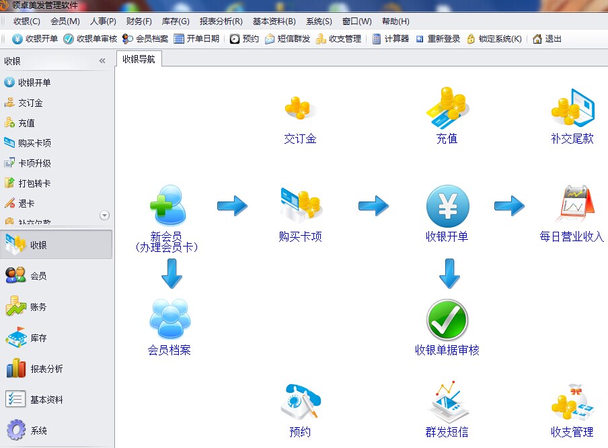Open the 财务(F) menu

139,21
